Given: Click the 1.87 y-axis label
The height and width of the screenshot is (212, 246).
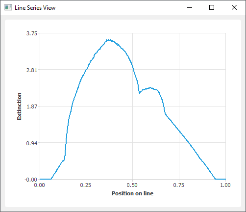Looking at the screenshot, I should (32, 106).
